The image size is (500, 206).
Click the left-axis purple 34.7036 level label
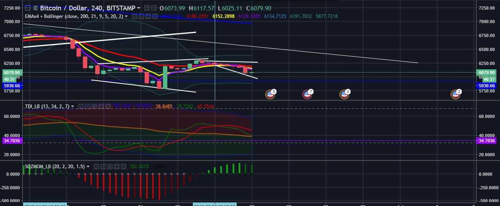tap(12, 141)
